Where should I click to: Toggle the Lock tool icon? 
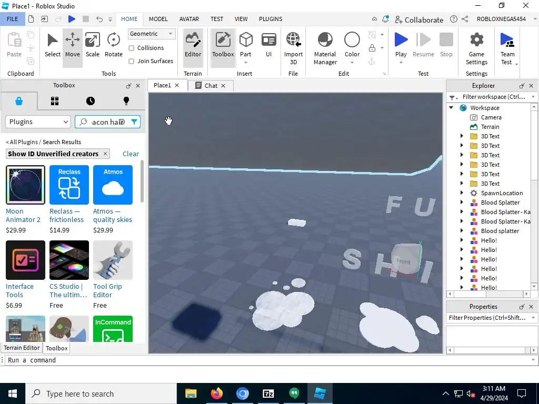[x=372, y=48]
